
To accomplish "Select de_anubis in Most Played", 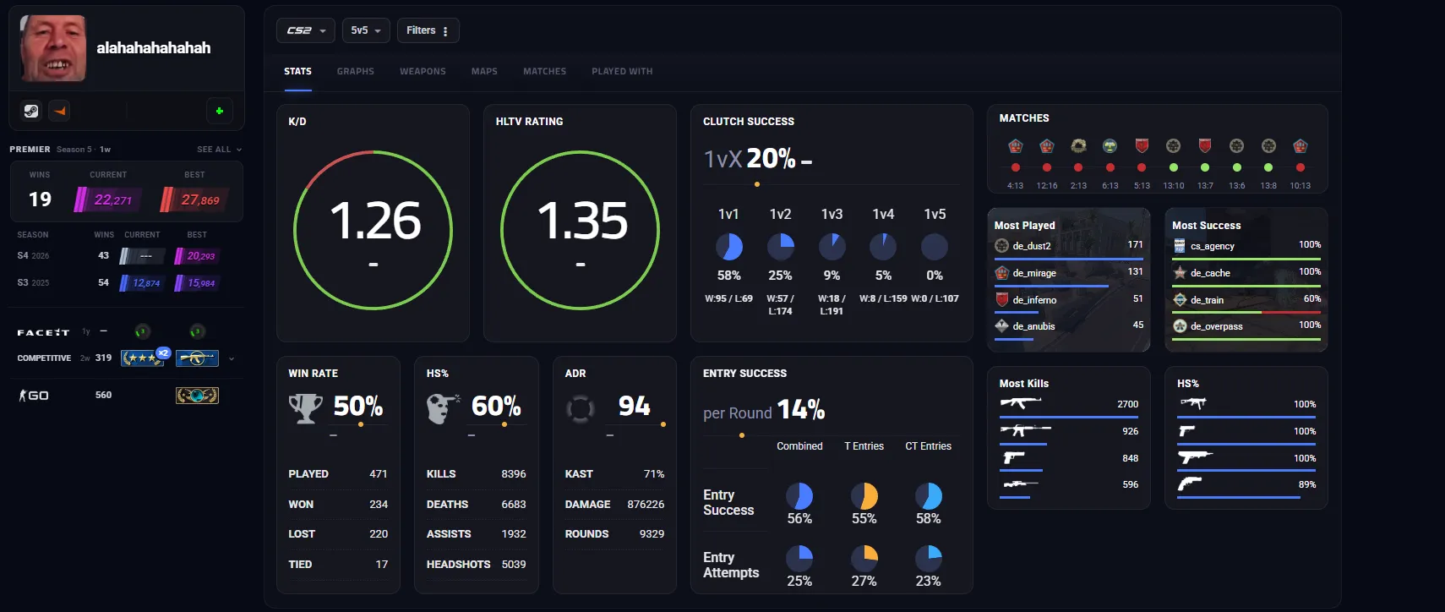I will coord(1069,328).
